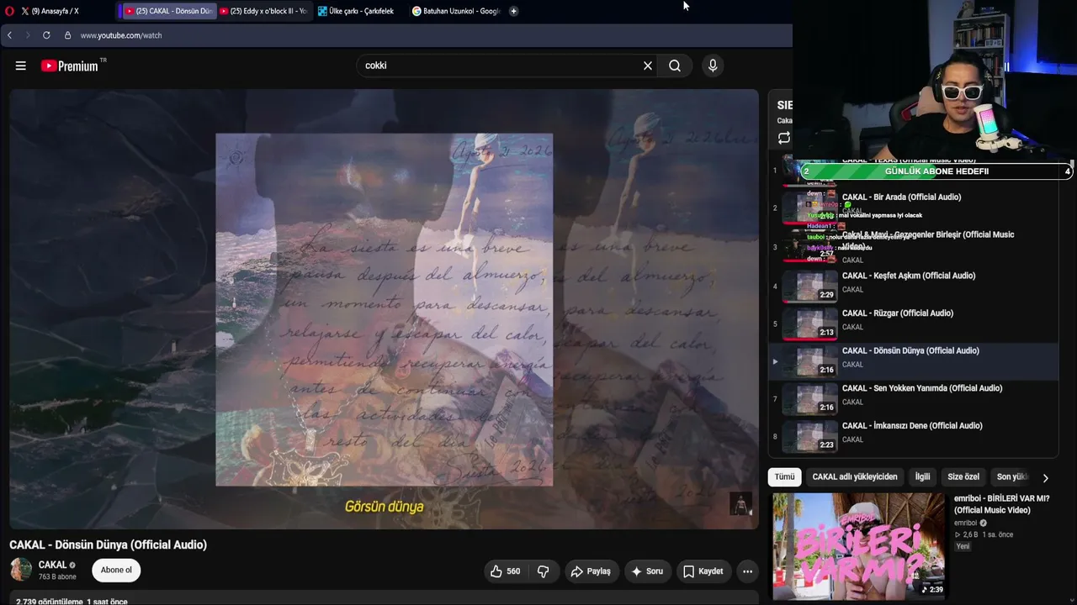Switch to the Eddy x o'block tab
Screen dimensions: 1077x605
[x=263, y=11]
